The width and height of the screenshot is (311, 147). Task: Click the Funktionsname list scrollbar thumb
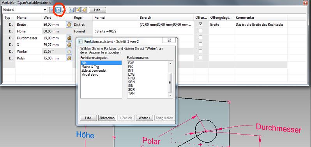point(170,83)
